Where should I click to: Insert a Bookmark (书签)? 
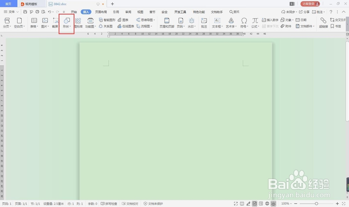[x=336, y=26]
